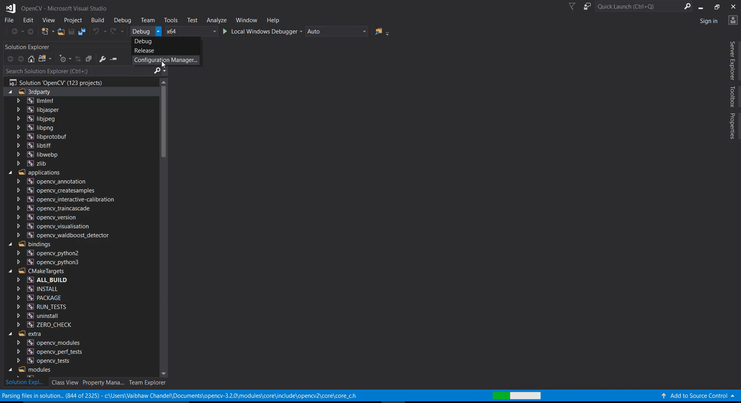
Task: Click Solution Explorer scroll-up arrow
Action: tap(163, 82)
